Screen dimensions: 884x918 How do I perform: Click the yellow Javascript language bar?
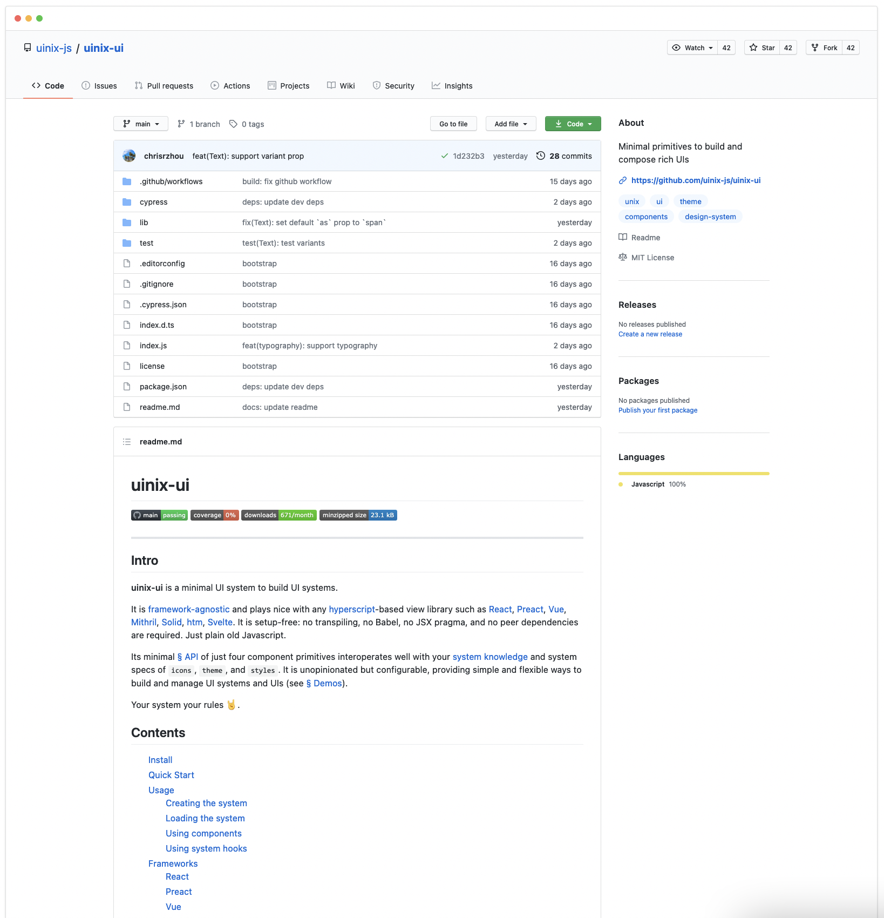tap(694, 473)
